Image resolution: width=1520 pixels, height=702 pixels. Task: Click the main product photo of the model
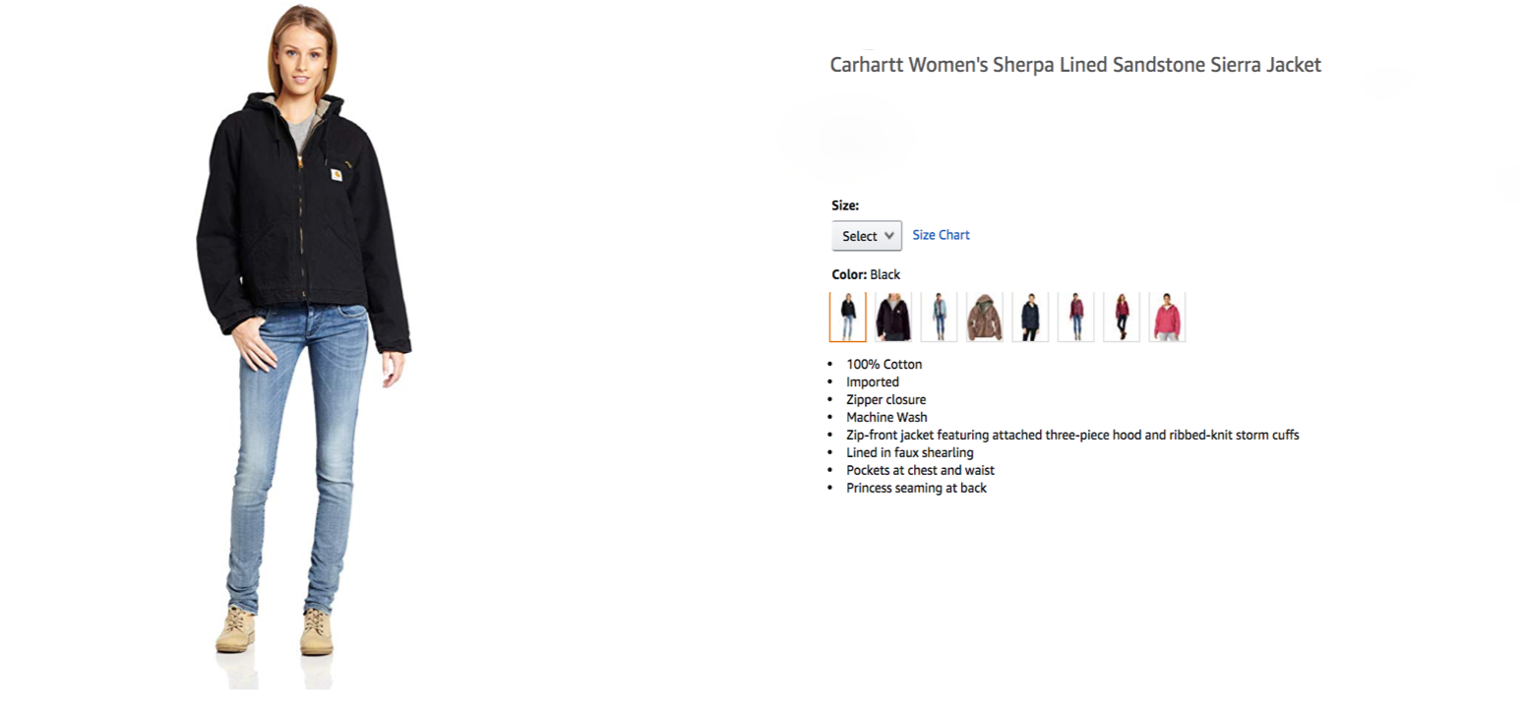(x=304, y=344)
